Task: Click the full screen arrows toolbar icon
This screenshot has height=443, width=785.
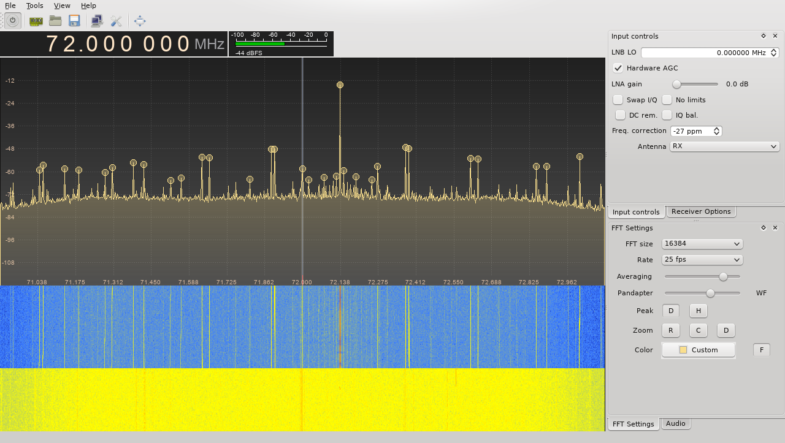Action: tap(139, 20)
